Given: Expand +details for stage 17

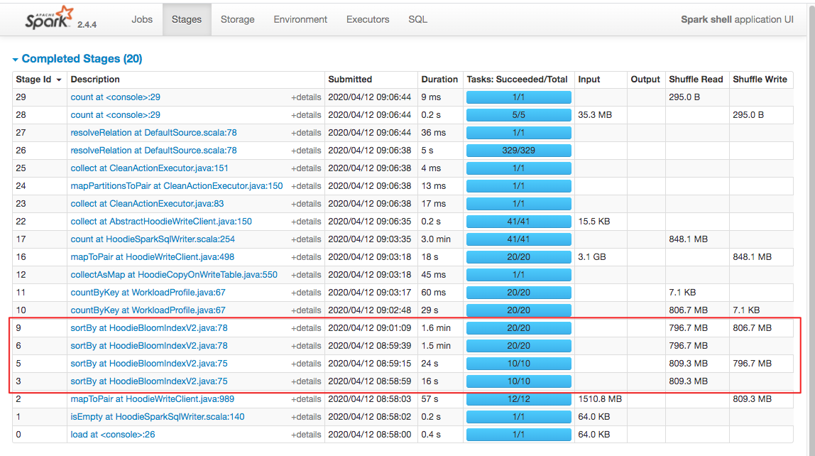Looking at the screenshot, I should pos(305,239).
